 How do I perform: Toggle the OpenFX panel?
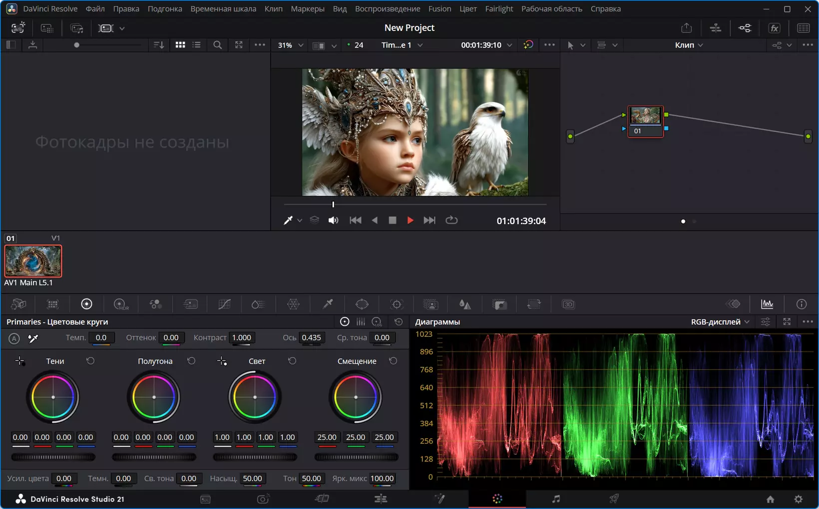pos(774,28)
